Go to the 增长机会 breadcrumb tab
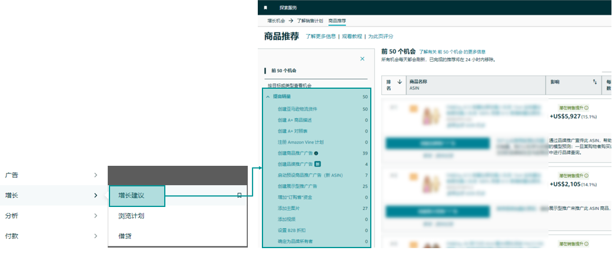The width and height of the screenshot is (615, 254). pyautogui.click(x=276, y=21)
